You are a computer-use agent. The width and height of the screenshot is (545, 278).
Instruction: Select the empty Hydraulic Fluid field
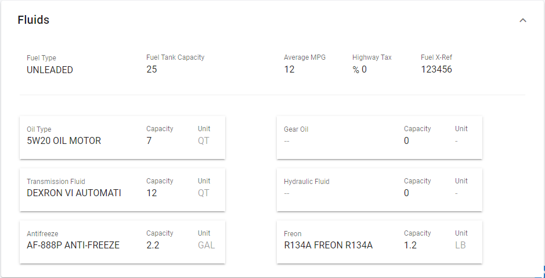(287, 193)
